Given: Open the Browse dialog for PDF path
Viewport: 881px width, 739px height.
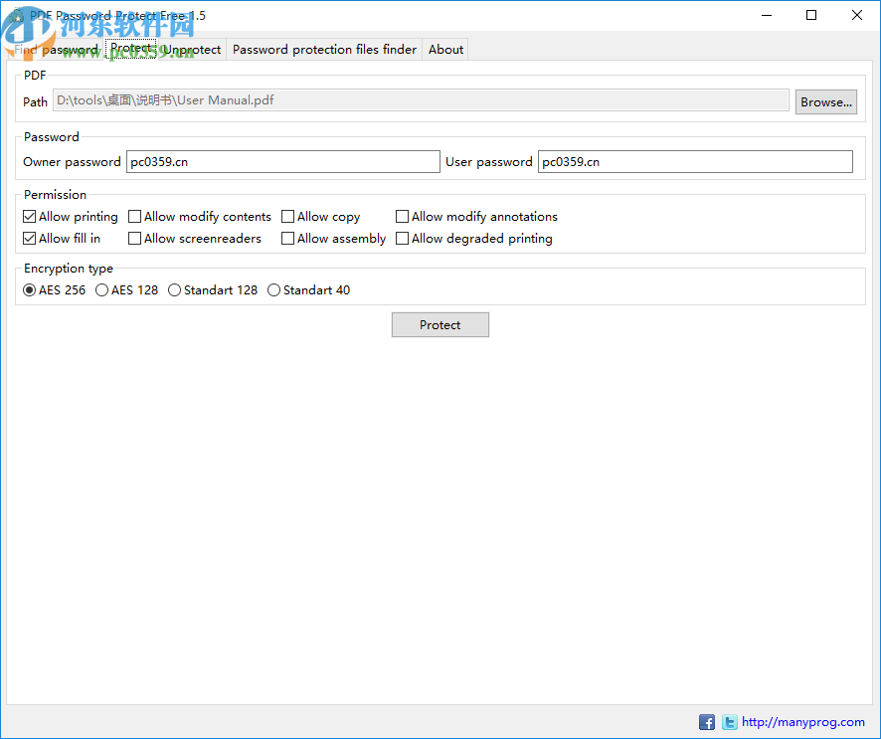Looking at the screenshot, I should click(x=825, y=100).
